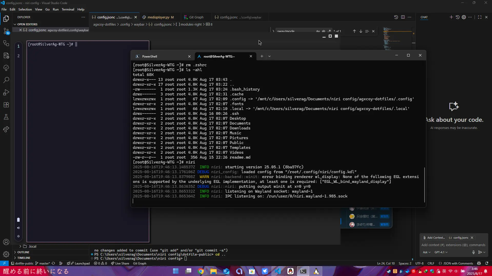This screenshot has width=492, height=276.
Task: Click the Split Editor Right icon
Action: point(403,17)
